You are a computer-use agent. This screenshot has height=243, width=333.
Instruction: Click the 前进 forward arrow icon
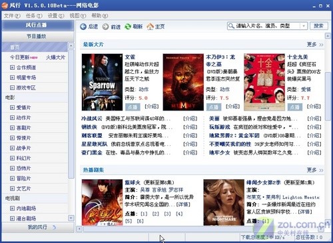click(x=105, y=27)
